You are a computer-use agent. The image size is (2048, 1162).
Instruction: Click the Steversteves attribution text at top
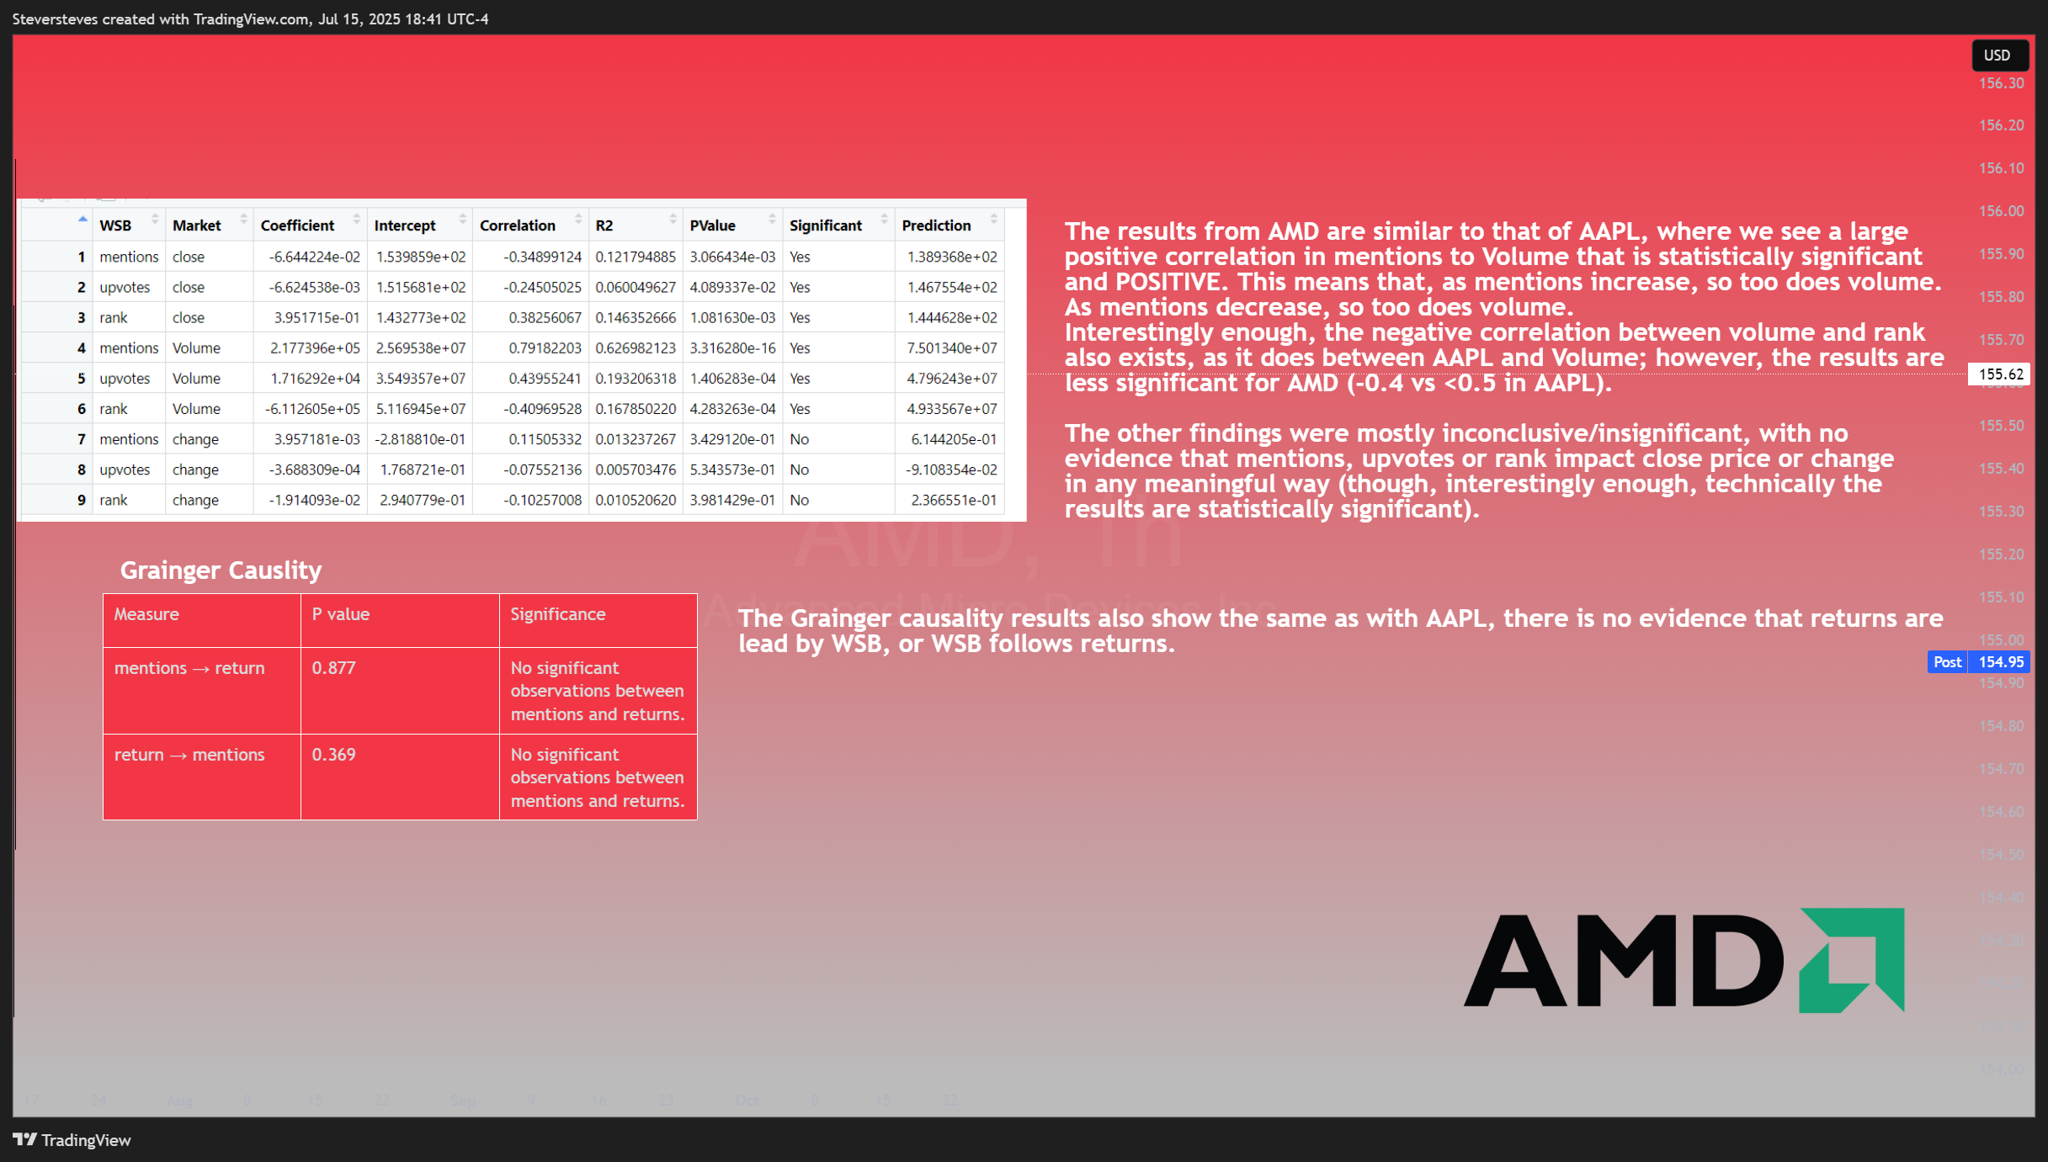[250, 19]
